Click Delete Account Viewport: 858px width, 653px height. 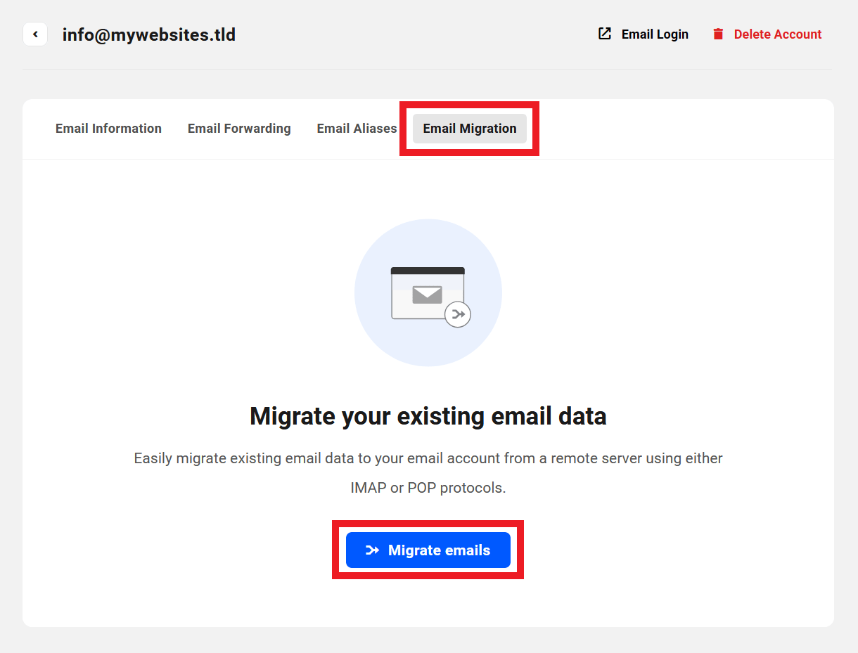click(778, 34)
